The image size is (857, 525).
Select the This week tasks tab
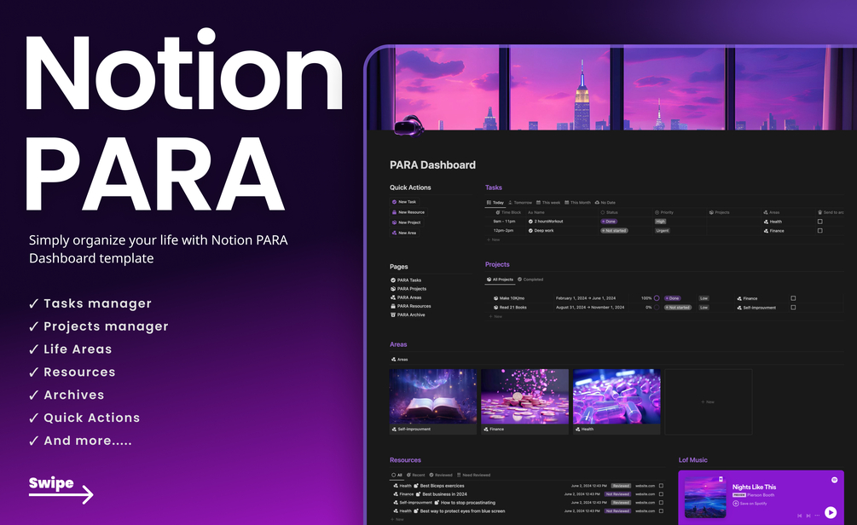pyautogui.click(x=548, y=203)
